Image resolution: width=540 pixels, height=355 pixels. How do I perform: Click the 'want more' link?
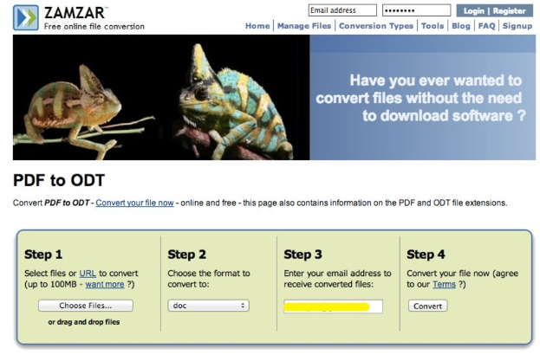click(x=105, y=285)
